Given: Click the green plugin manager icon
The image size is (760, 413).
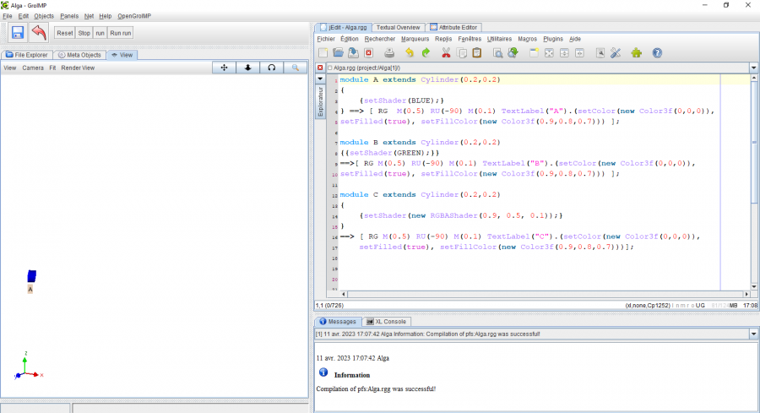Looking at the screenshot, I should 636,52.
